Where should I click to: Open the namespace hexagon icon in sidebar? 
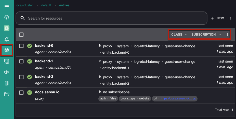[6, 28]
